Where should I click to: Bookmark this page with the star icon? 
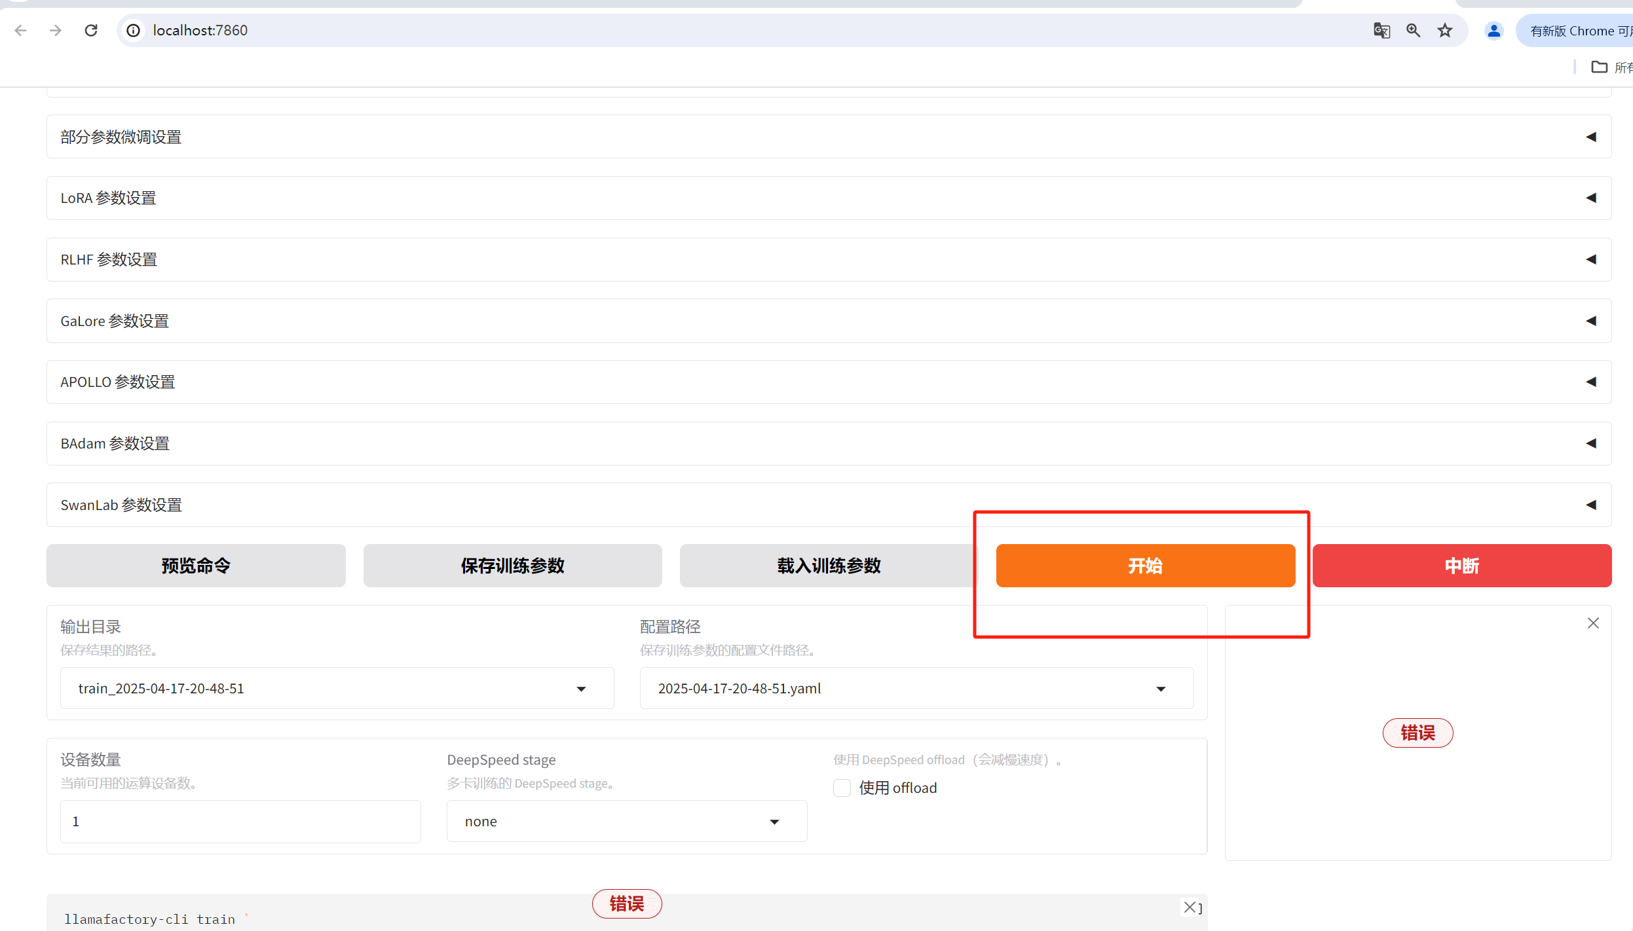pyautogui.click(x=1445, y=30)
